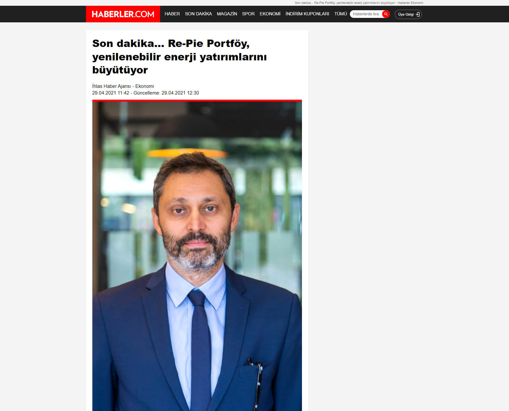Click the Haberler.com red logo
Image resolution: width=509 pixels, height=411 pixels.
pyautogui.click(x=123, y=14)
